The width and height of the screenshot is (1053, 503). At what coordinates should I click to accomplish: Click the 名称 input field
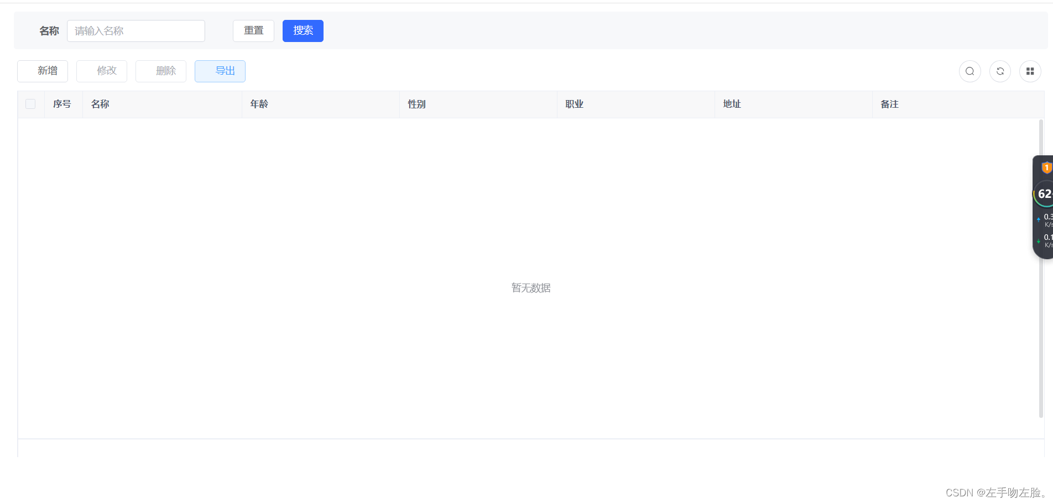(x=136, y=31)
